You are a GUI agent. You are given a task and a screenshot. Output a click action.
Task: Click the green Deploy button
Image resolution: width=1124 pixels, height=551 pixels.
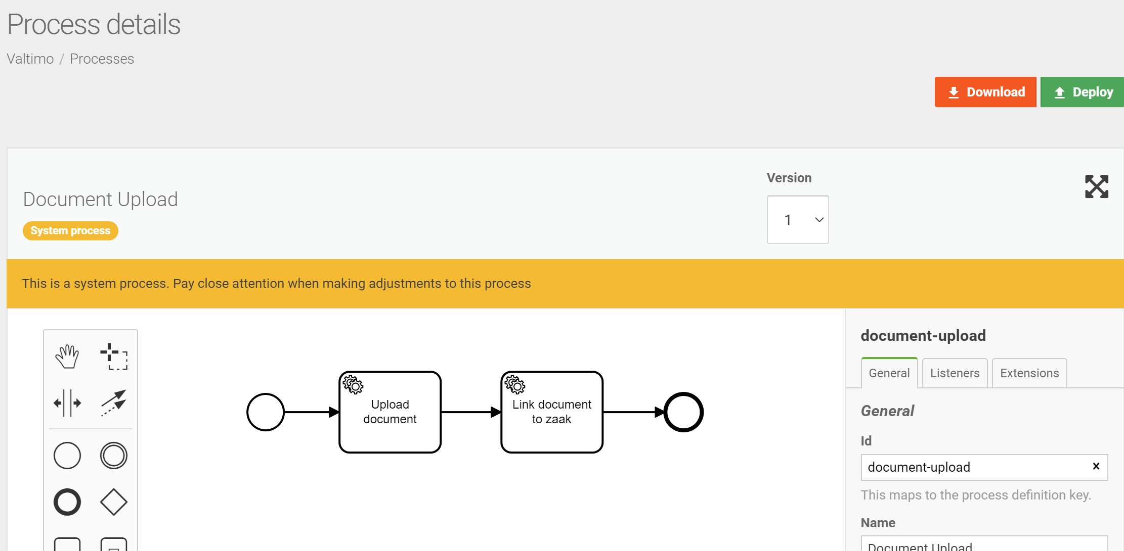1083,92
